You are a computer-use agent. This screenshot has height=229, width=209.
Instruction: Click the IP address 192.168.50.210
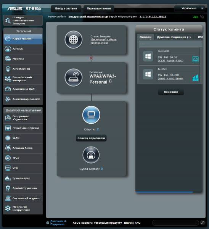[168, 75]
